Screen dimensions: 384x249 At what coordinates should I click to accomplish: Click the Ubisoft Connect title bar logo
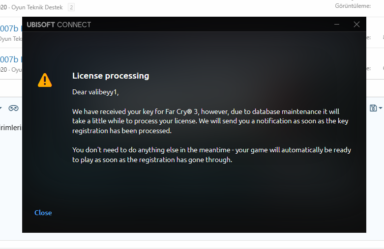pos(59,25)
